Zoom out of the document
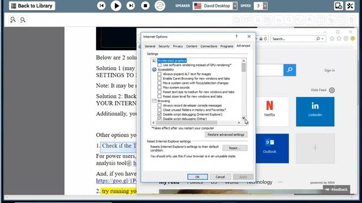The height and width of the screenshot is (203, 362). click(x=23, y=20)
